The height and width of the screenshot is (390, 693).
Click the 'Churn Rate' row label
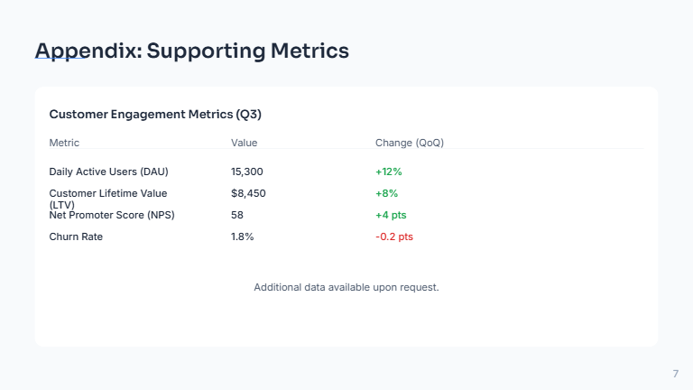(76, 237)
